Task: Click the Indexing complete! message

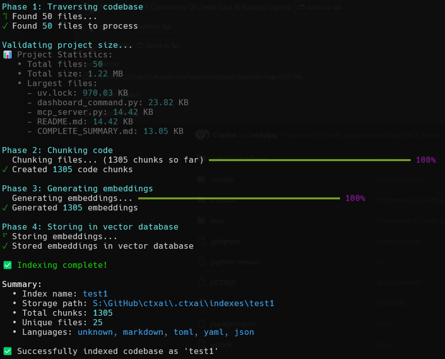Action: tap(62, 265)
